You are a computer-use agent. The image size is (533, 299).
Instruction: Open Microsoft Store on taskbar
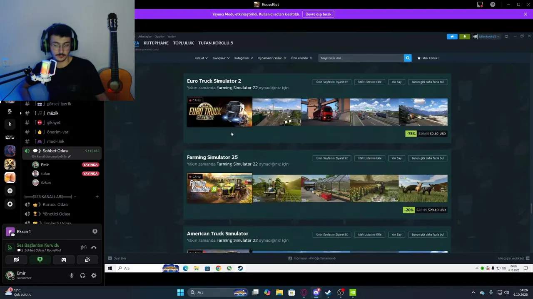(x=291, y=292)
